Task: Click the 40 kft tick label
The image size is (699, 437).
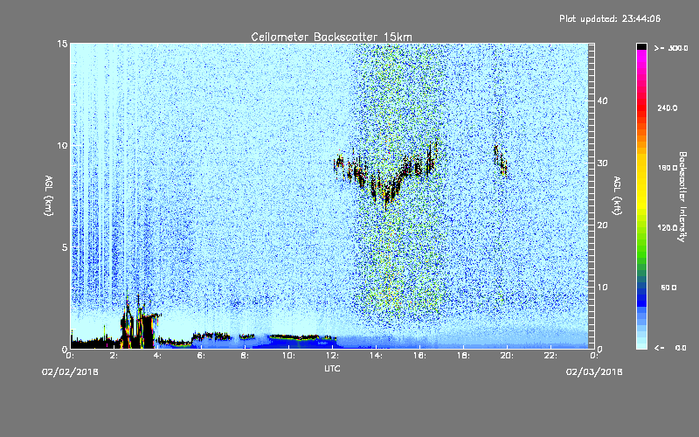Action: (602, 101)
